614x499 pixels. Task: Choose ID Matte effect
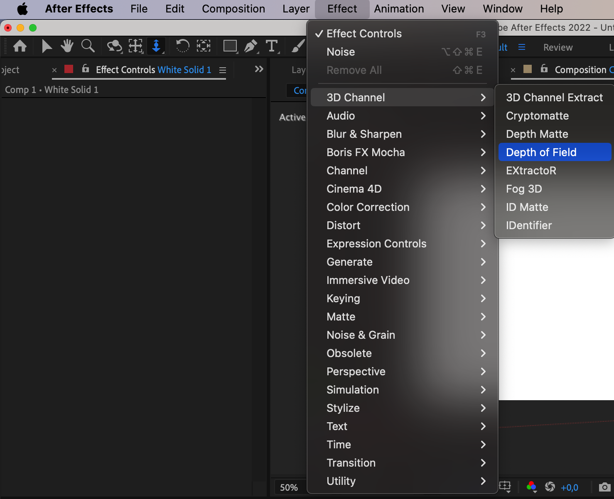pyautogui.click(x=555, y=207)
